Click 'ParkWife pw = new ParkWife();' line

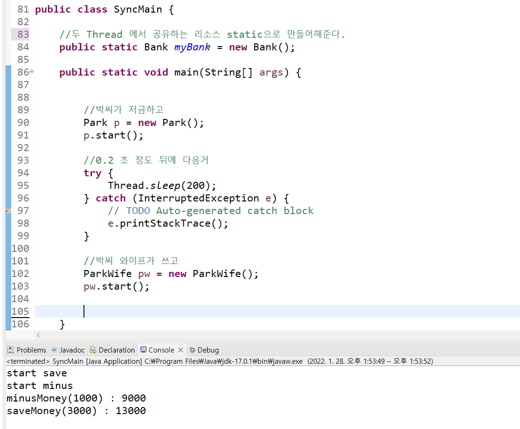coord(171,274)
